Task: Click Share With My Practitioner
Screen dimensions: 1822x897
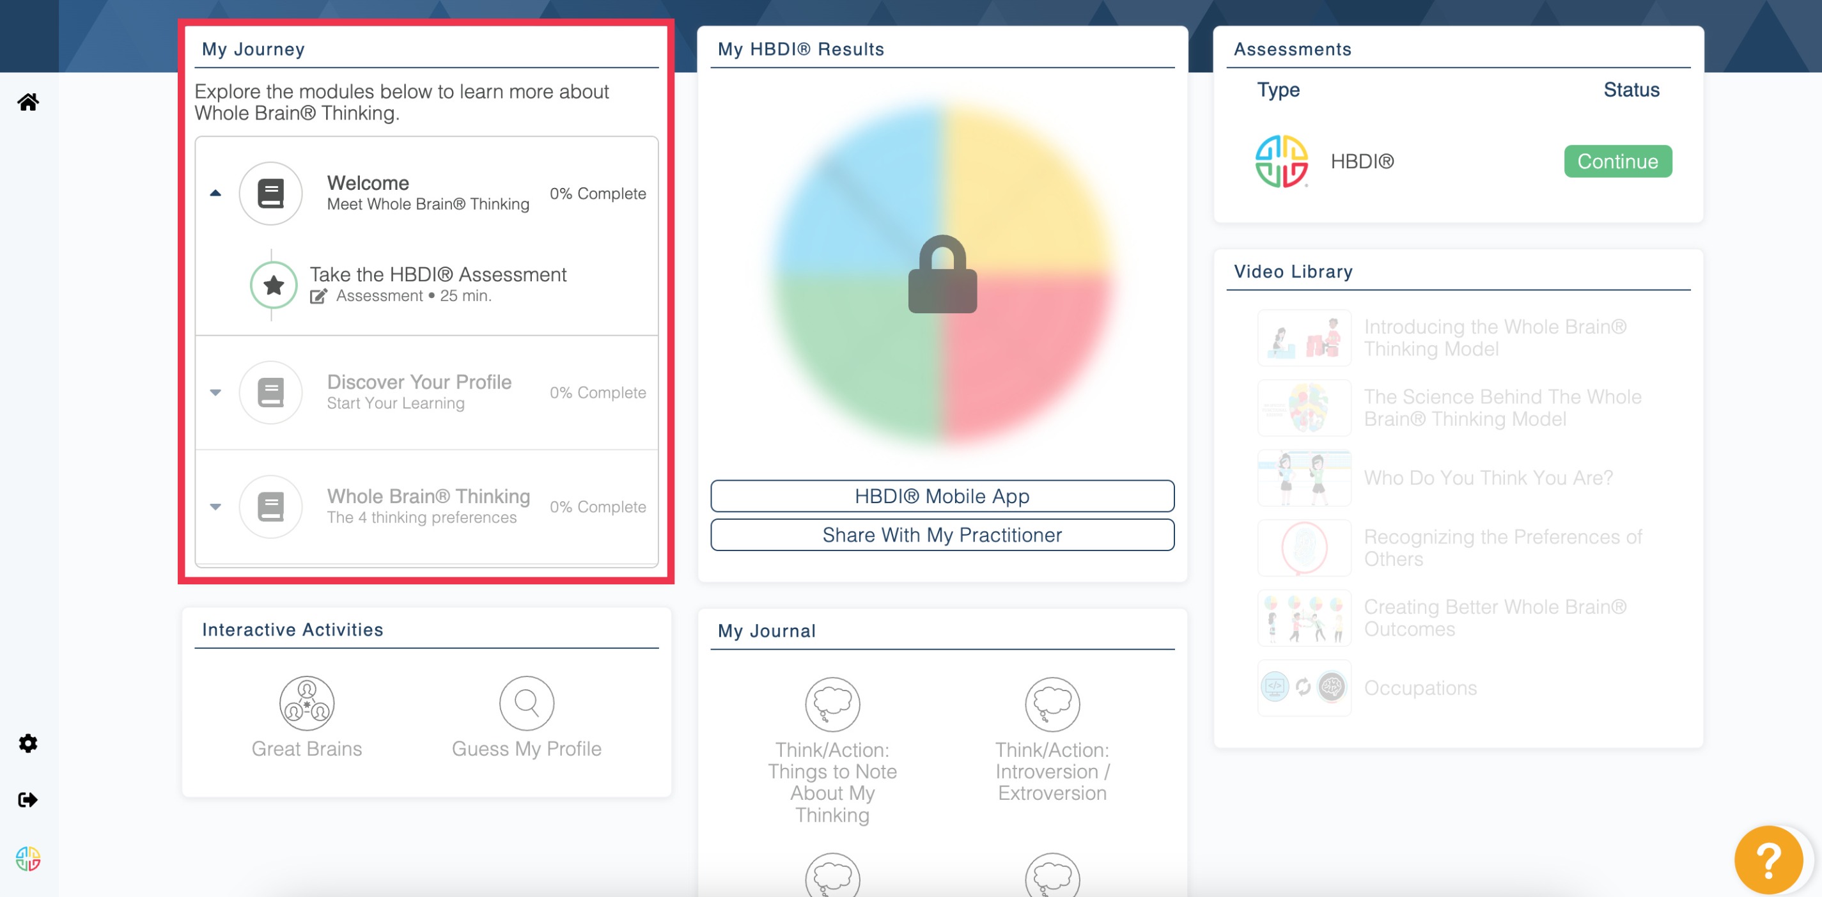Action: 942,534
